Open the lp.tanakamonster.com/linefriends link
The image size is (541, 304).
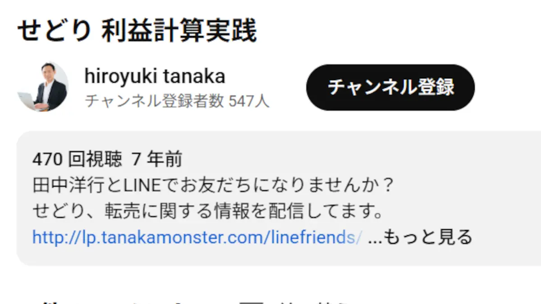click(x=197, y=236)
